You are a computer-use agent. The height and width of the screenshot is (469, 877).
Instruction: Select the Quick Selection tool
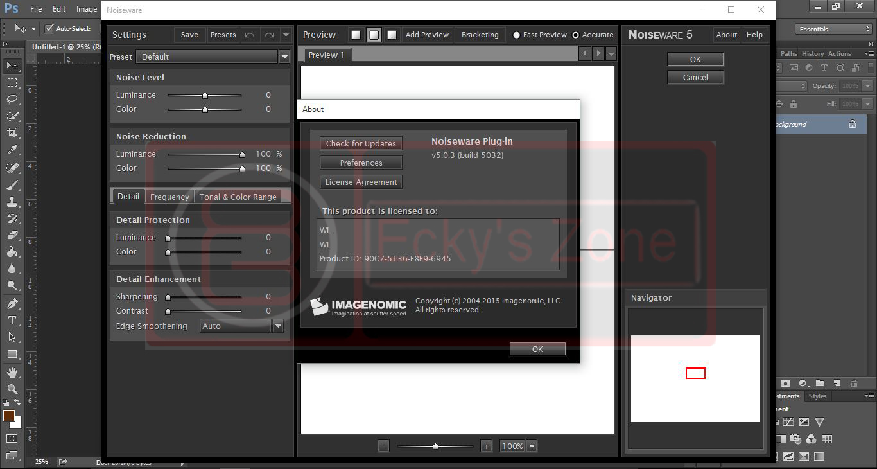pos(12,116)
